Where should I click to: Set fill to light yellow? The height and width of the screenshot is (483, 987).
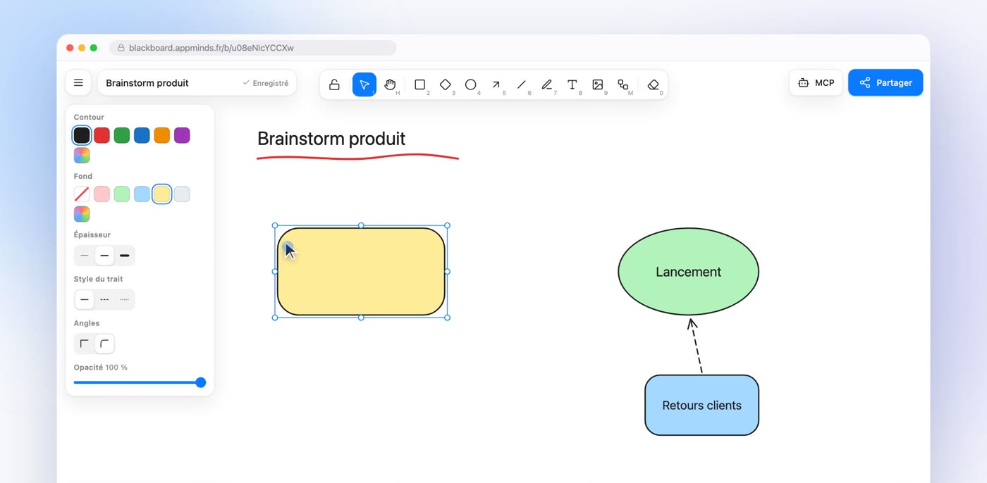162,194
